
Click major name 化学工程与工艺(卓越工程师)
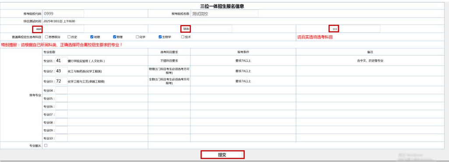coord(86,81)
